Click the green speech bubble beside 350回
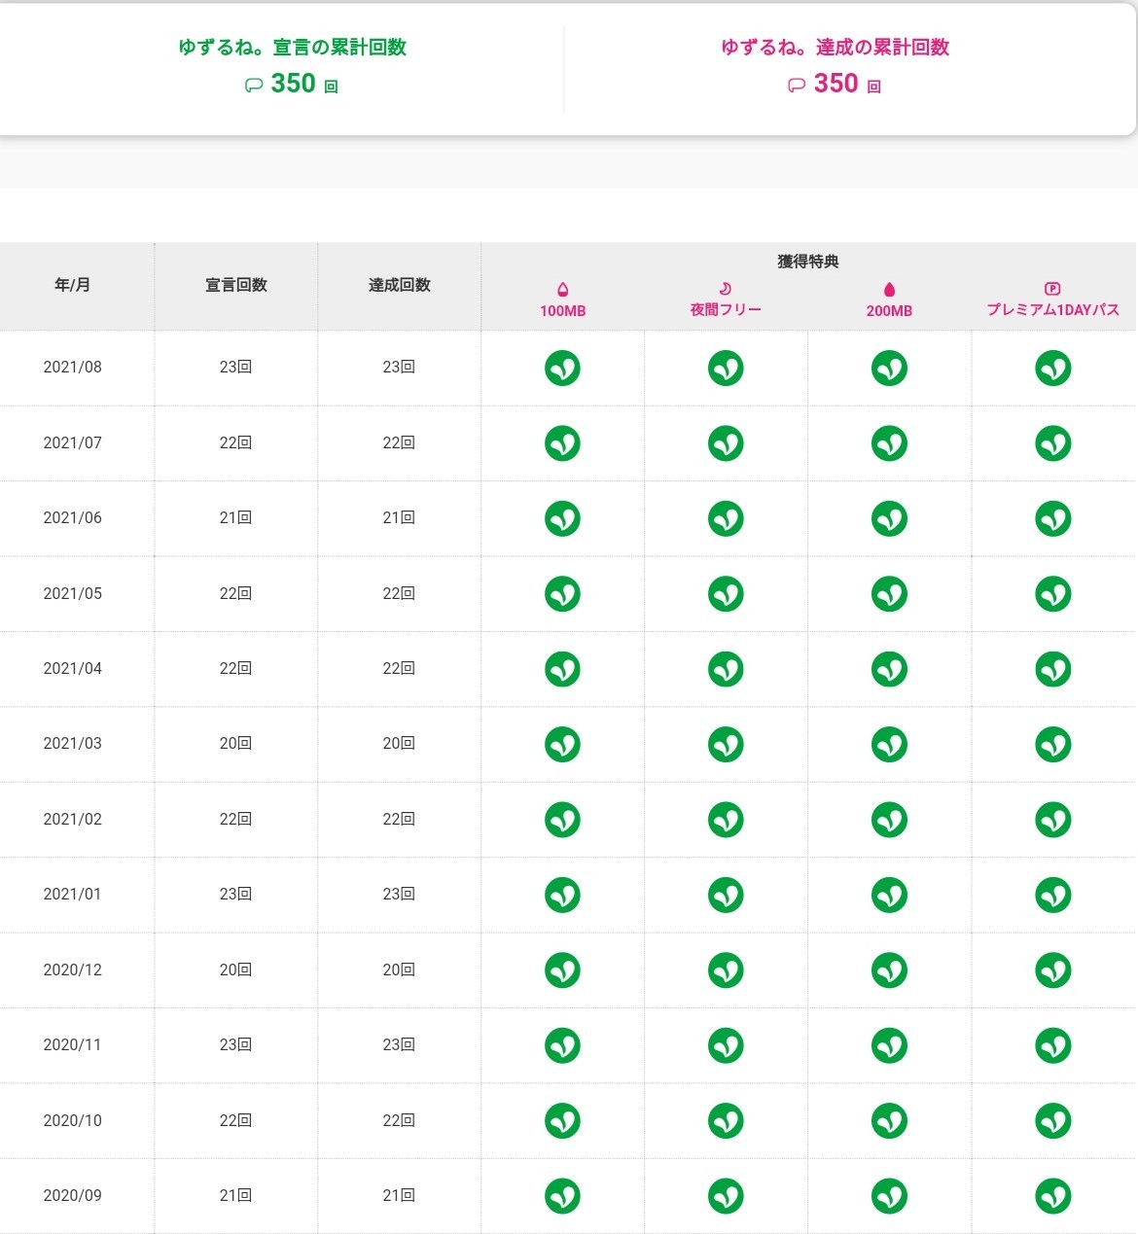 point(254,86)
